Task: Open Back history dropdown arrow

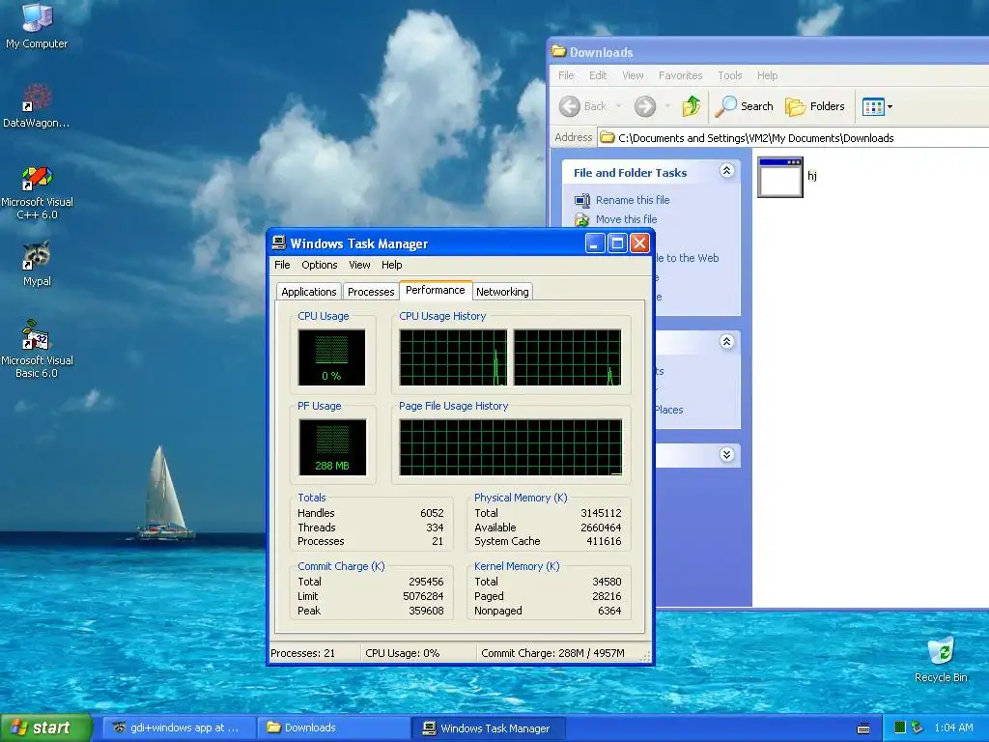Action: click(x=619, y=106)
